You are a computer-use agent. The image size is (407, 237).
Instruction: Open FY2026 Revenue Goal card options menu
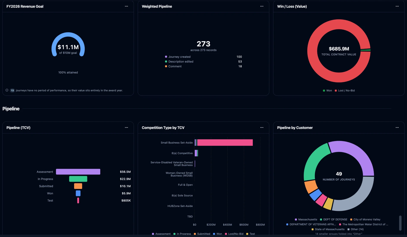click(126, 6)
